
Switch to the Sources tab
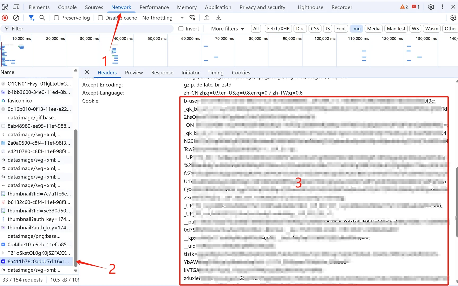(94, 7)
